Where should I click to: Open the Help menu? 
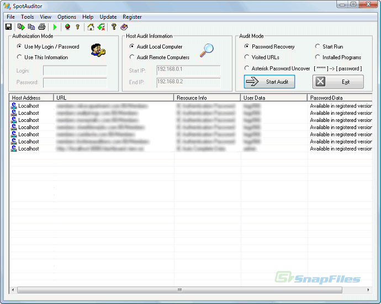tap(88, 17)
